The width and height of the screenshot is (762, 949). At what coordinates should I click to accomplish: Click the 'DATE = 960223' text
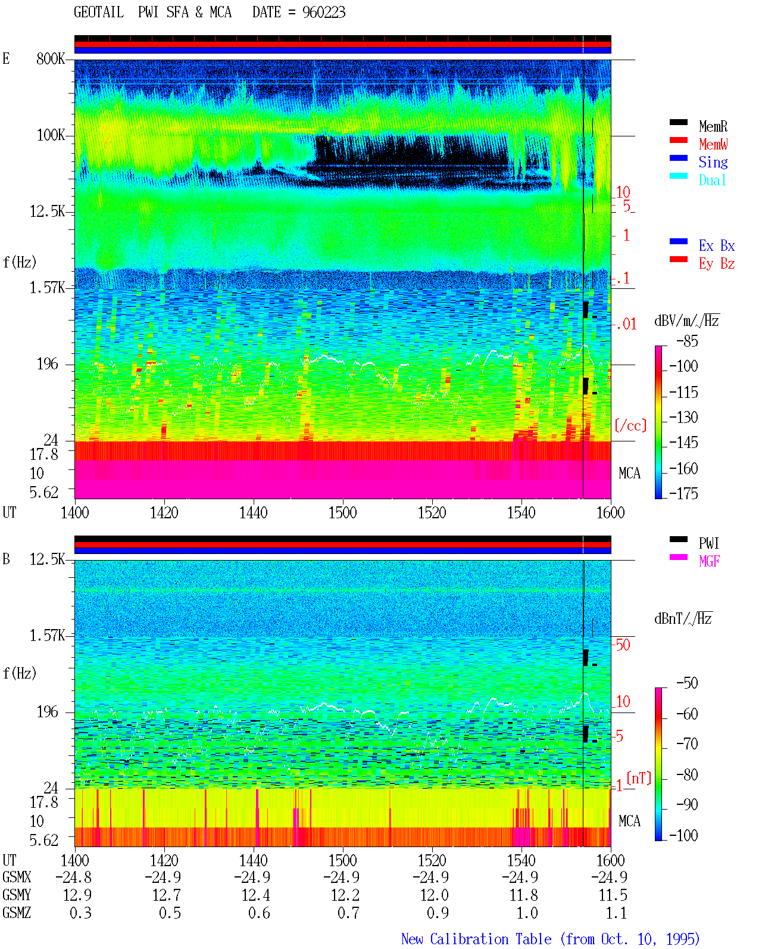coord(299,13)
